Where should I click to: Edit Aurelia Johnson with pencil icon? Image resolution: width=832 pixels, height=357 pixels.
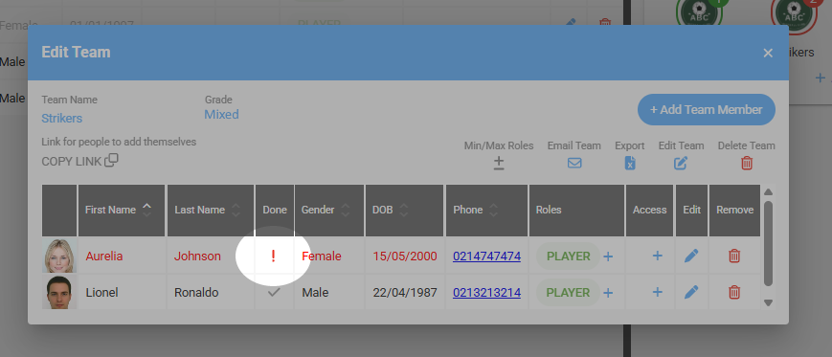point(691,256)
